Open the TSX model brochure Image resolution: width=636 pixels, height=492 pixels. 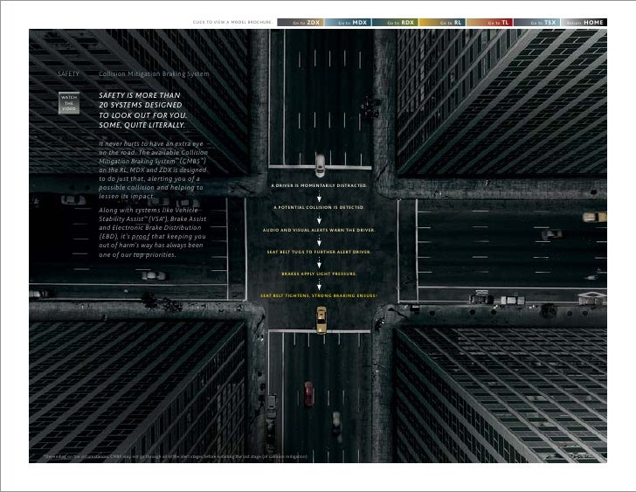tap(537, 23)
